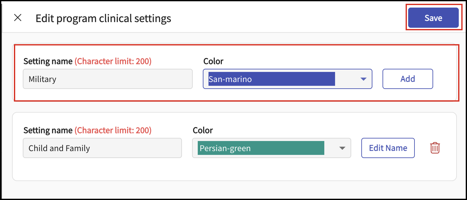Open the San-marino color dropdown arrow
The width and height of the screenshot is (467, 200).
(363, 79)
